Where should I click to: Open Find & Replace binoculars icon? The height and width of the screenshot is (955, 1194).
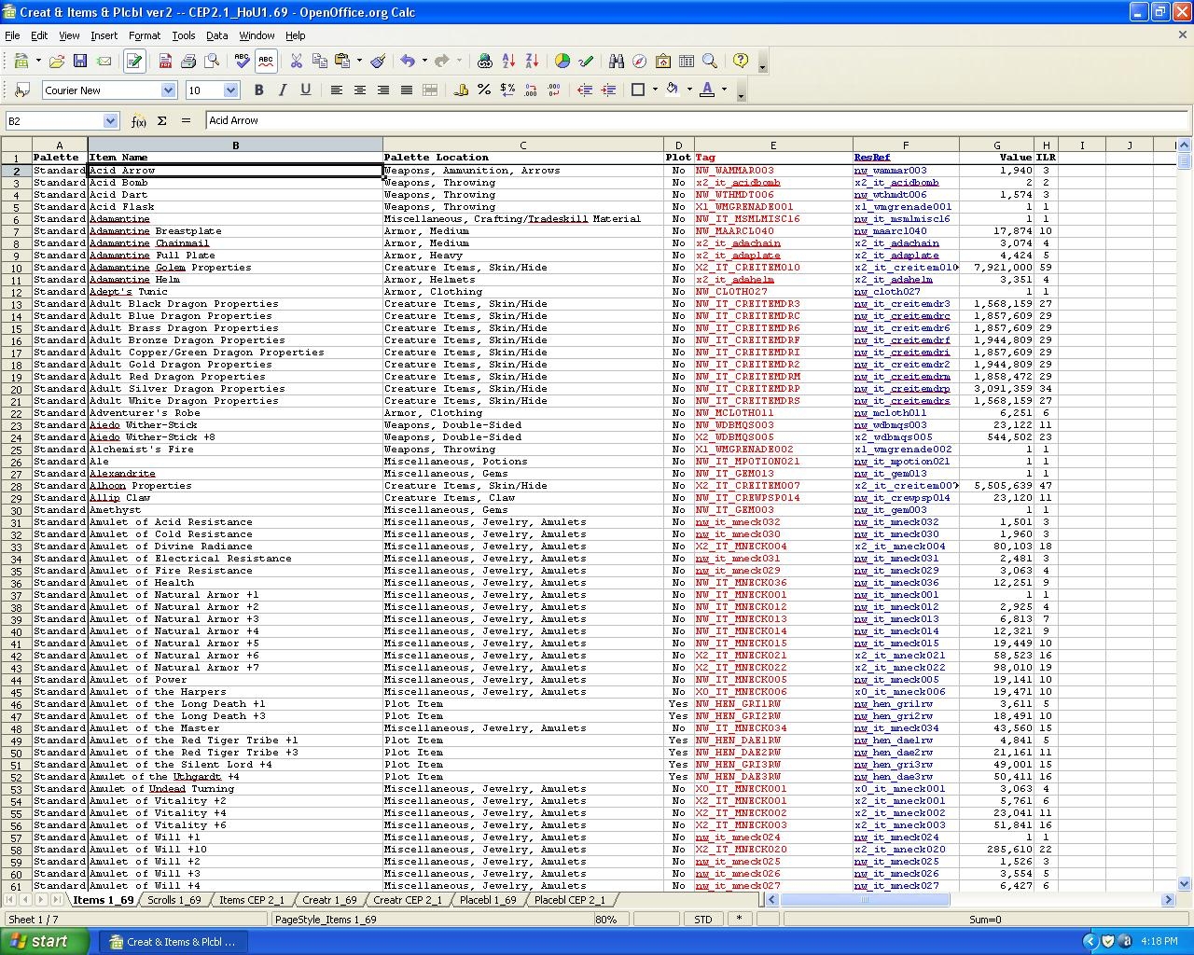coord(616,62)
